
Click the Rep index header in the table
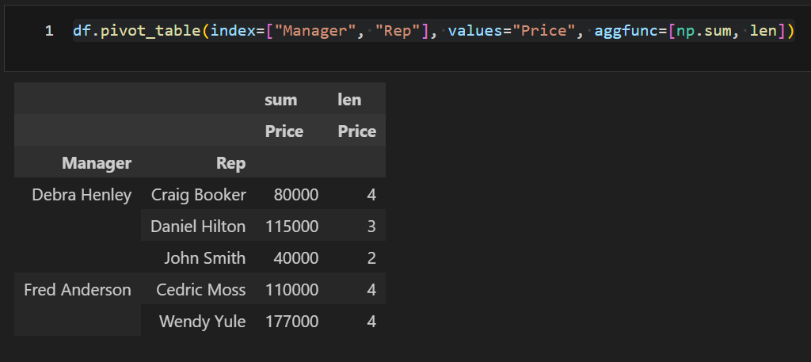[230, 164]
